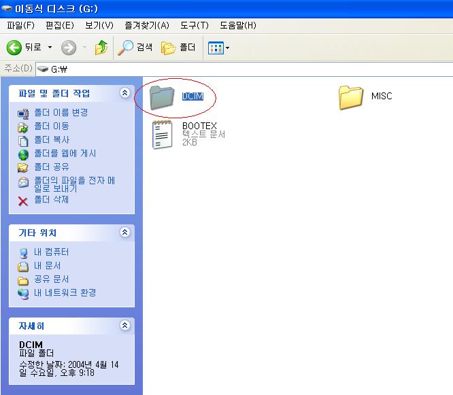Viewport: 453px width, 395px height.
Task: Open the 도구(T) menu
Action: pyautogui.click(x=194, y=25)
